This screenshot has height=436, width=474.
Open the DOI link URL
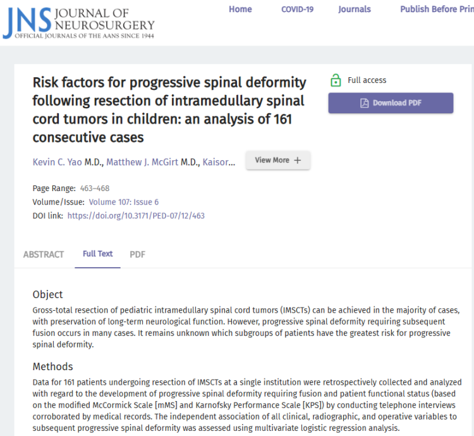click(136, 216)
